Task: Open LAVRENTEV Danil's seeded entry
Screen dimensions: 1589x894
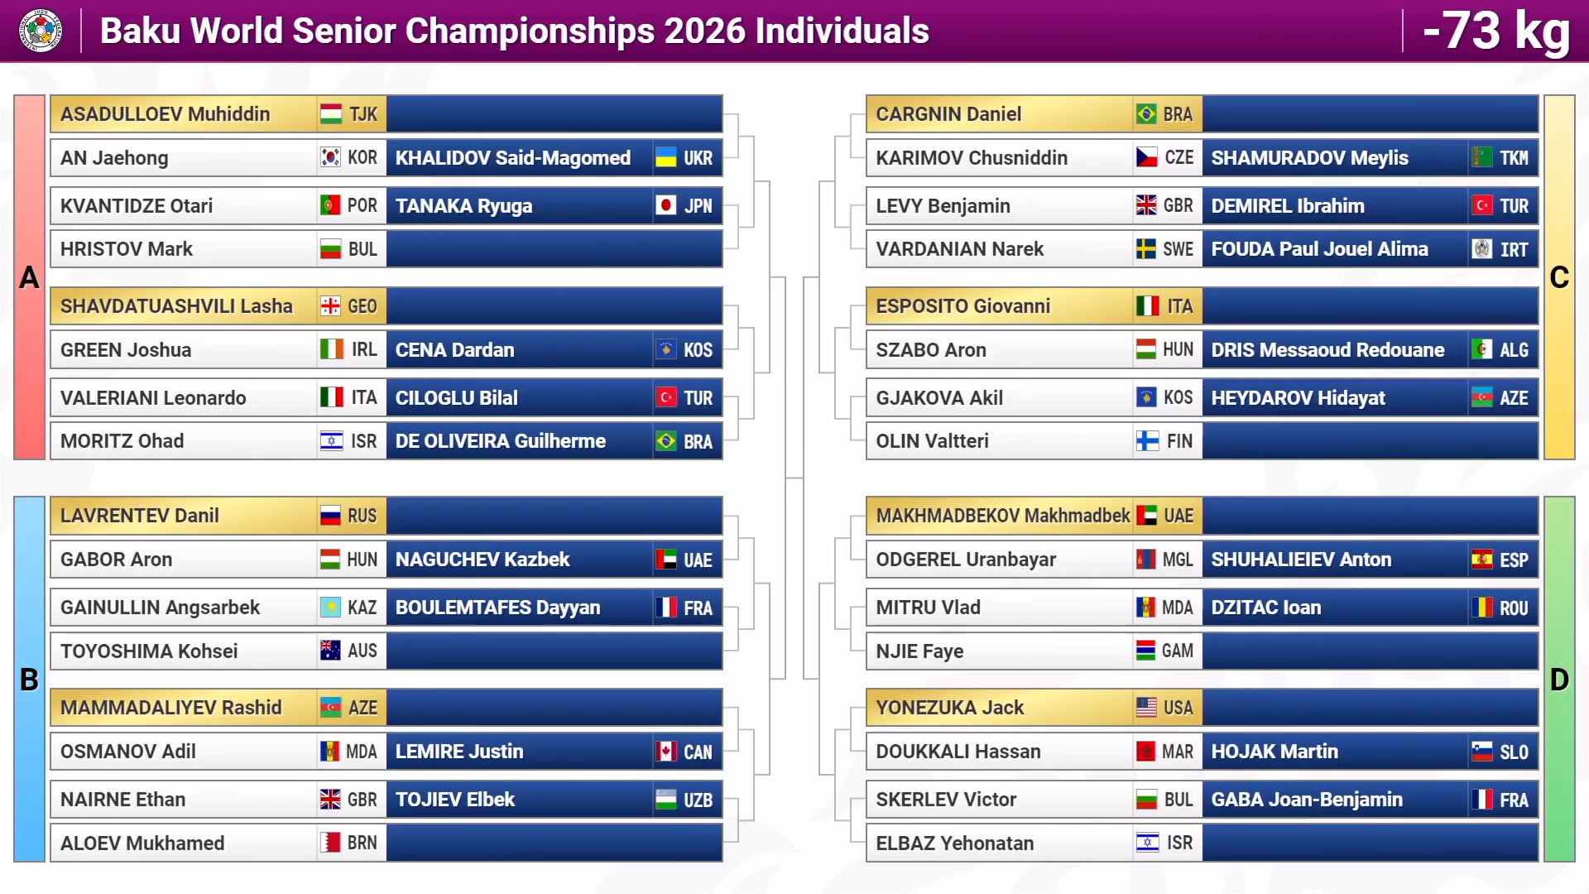Action: click(218, 516)
